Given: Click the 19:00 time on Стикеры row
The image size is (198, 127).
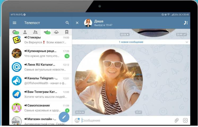Looking at the screenshot, I should tap(66, 37).
